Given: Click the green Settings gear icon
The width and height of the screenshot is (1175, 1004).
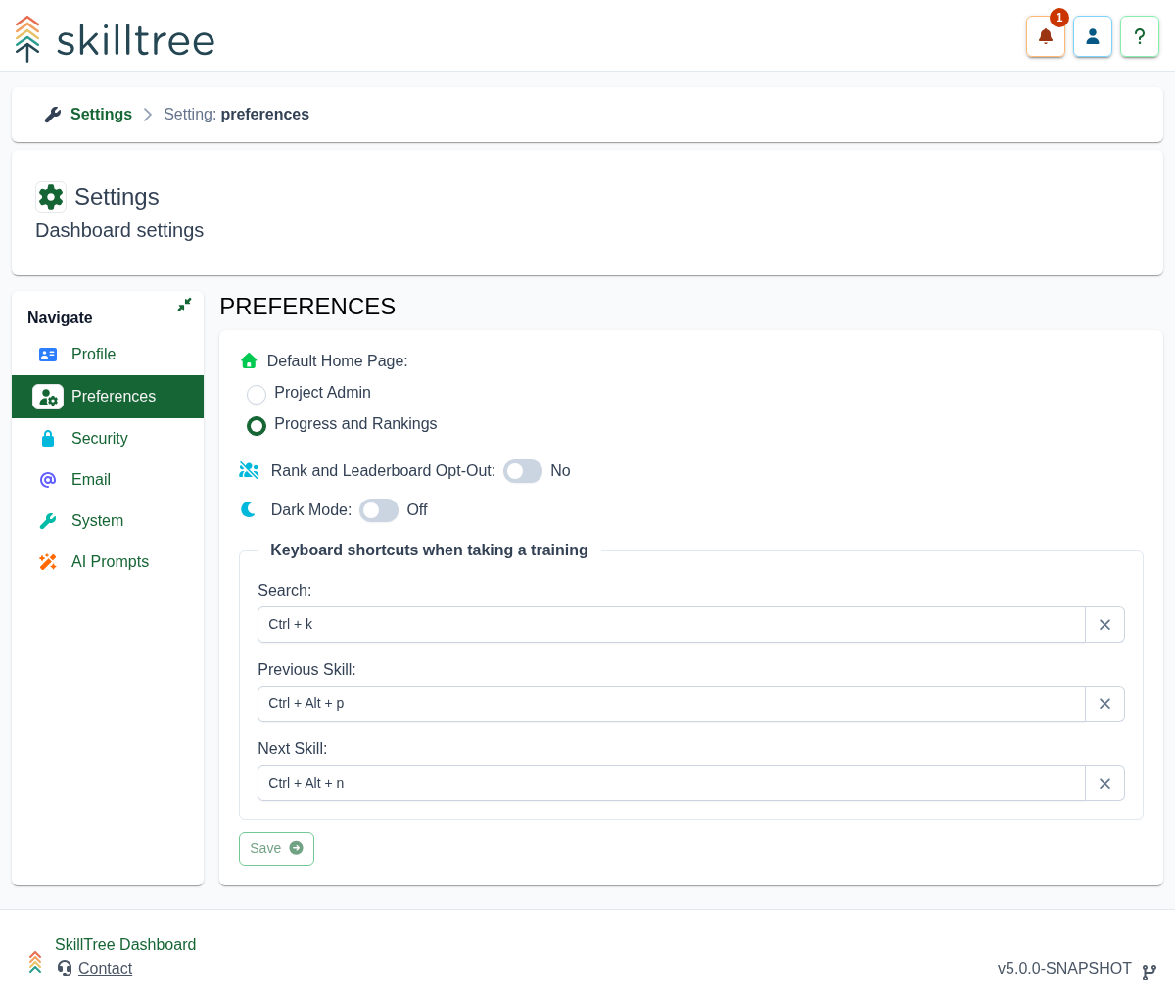Looking at the screenshot, I should click(51, 197).
